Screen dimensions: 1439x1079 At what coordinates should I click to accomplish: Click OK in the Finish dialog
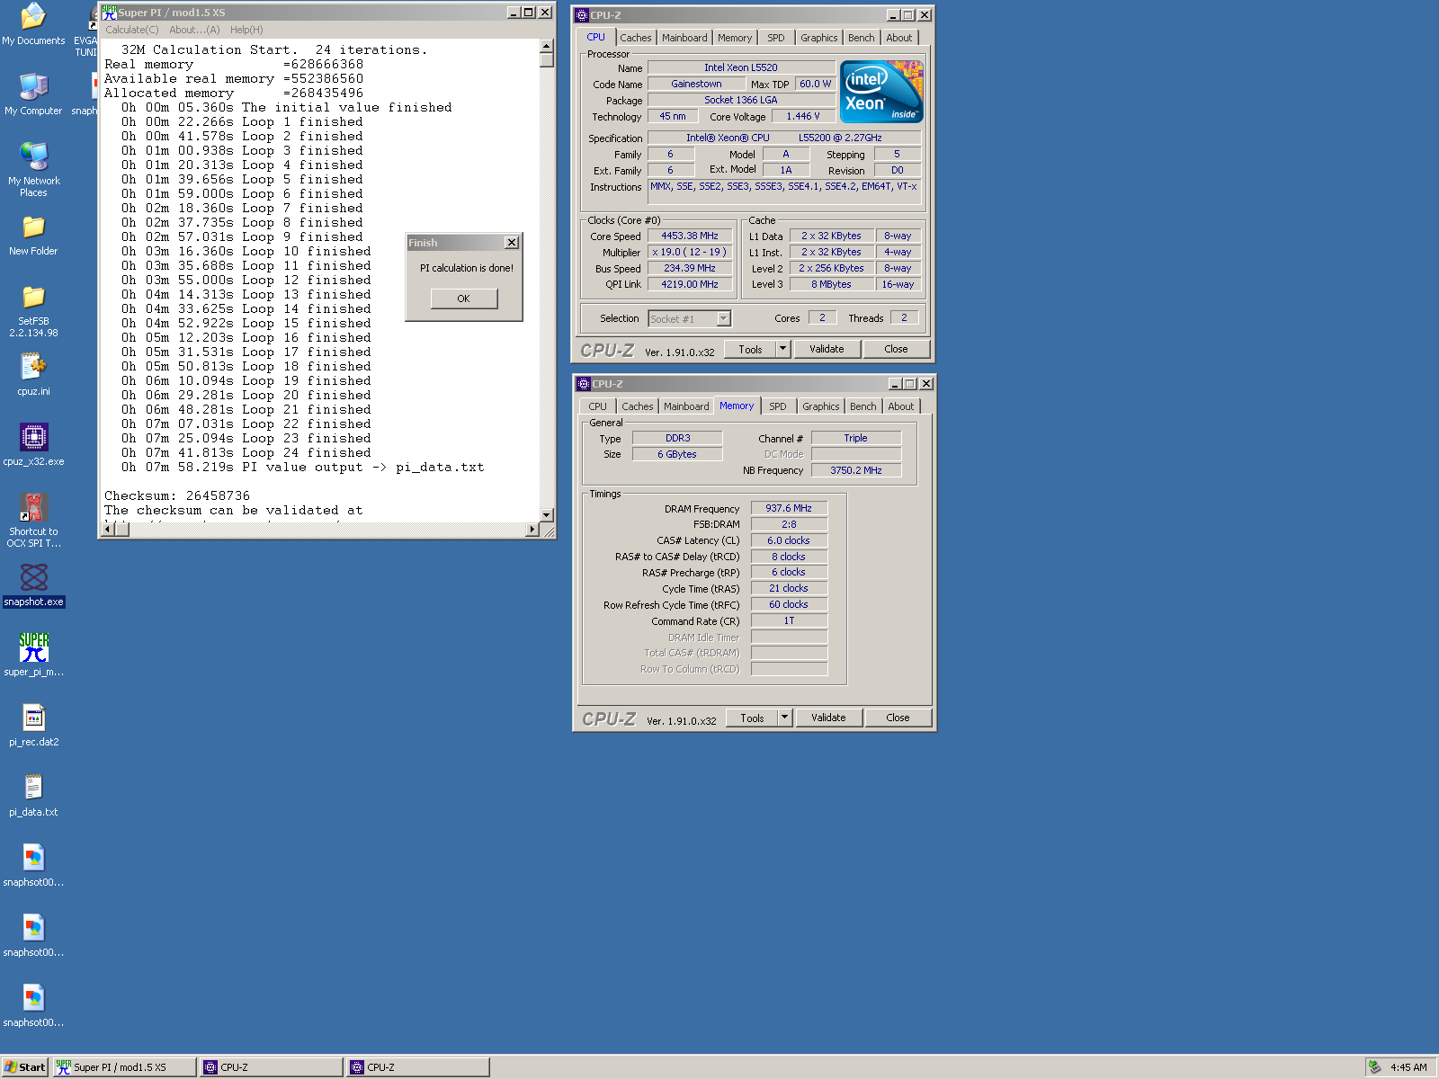pyautogui.click(x=463, y=299)
